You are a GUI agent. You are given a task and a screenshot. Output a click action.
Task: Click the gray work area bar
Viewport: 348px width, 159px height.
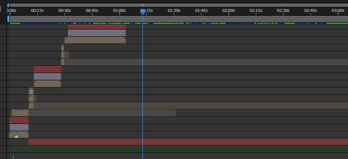(178, 19)
